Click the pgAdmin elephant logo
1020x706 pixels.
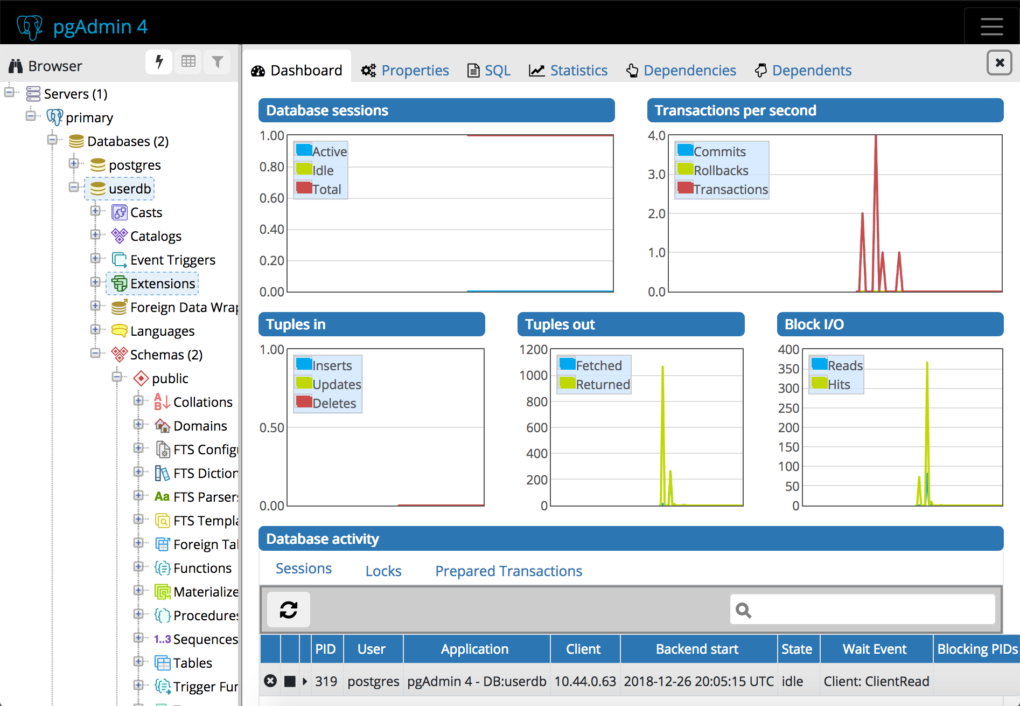click(x=30, y=26)
